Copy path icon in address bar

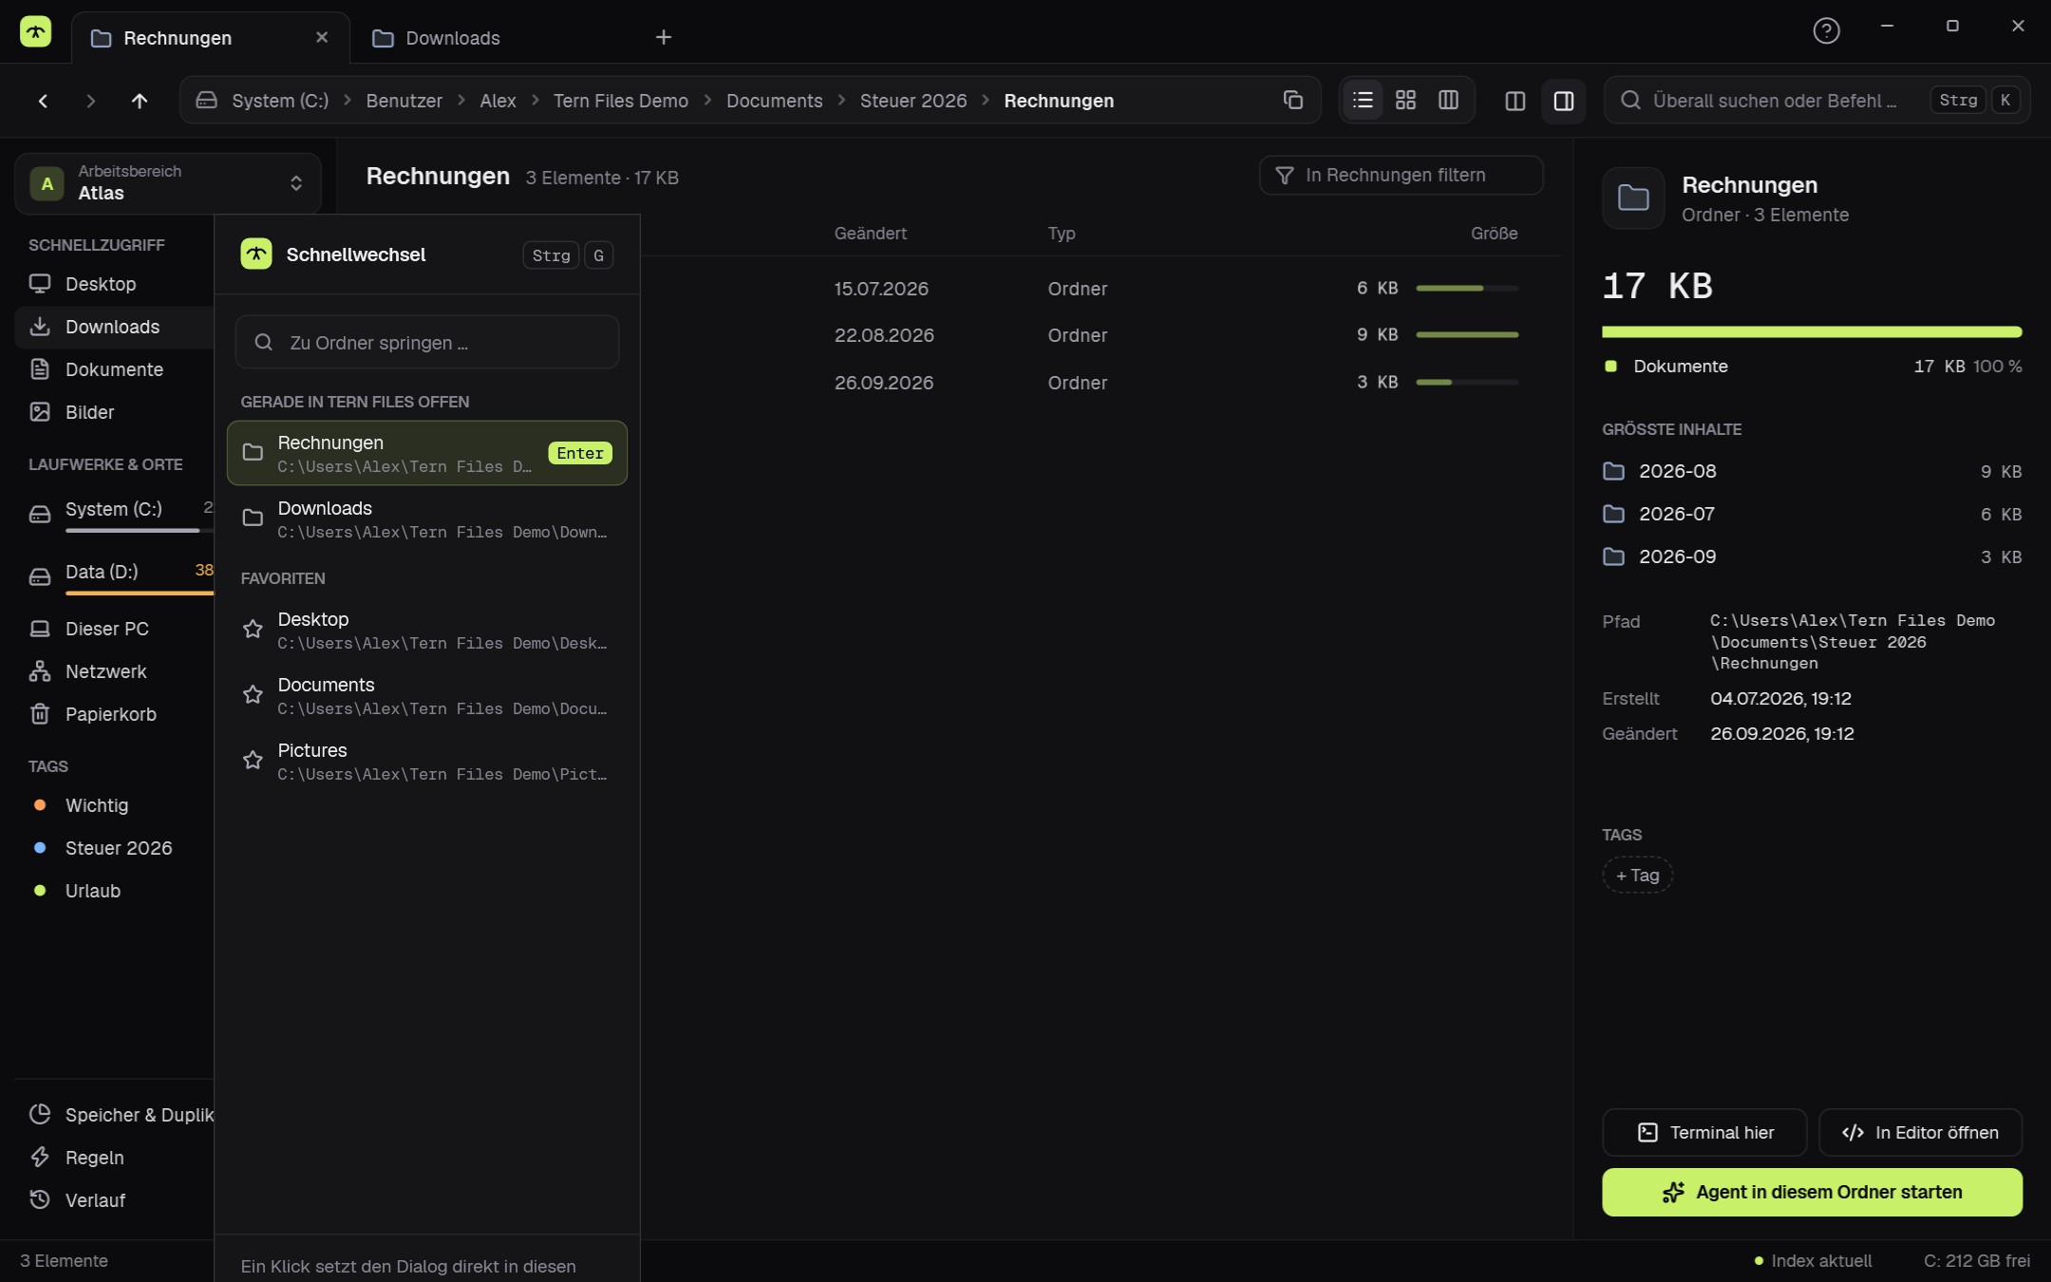coord(1292,101)
